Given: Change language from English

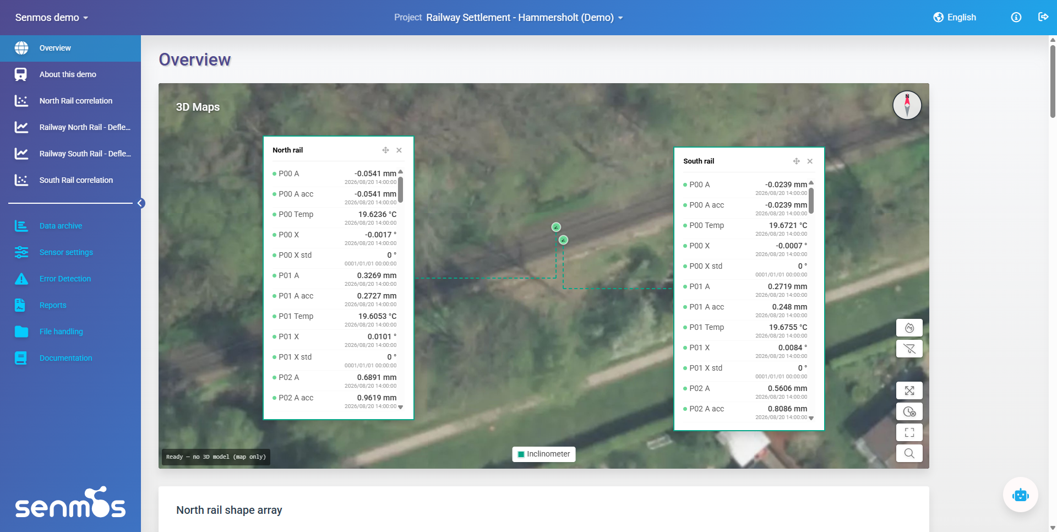Looking at the screenshot, I should [x=955, y=18].
